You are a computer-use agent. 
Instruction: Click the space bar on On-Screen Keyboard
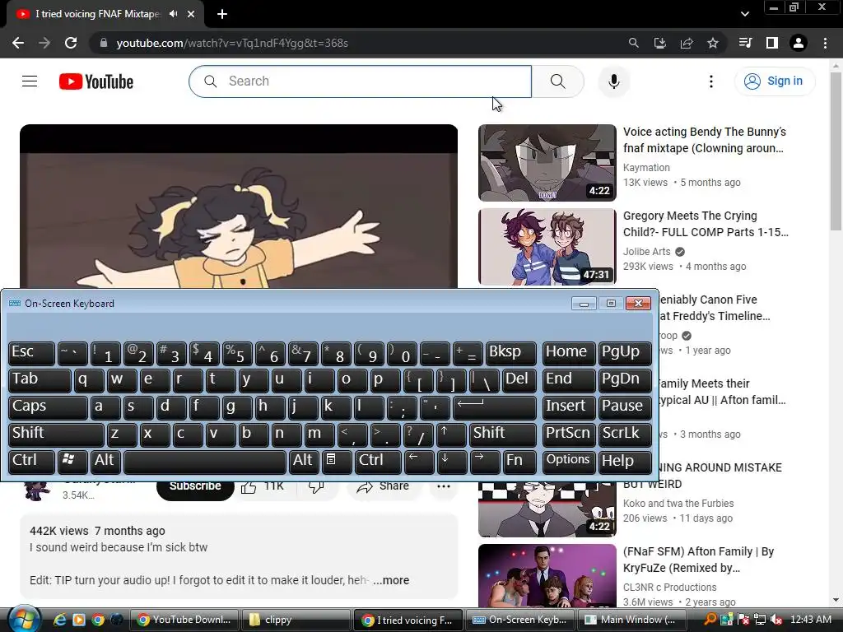205,462
